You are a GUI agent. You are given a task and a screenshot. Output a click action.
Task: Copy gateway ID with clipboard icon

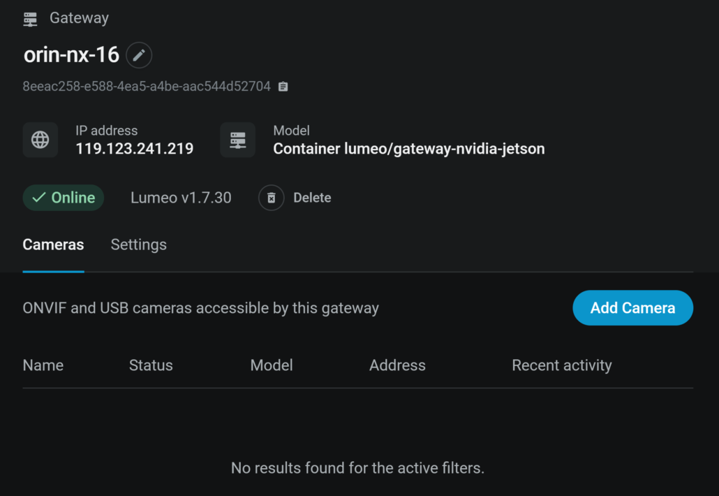(283, 87)
